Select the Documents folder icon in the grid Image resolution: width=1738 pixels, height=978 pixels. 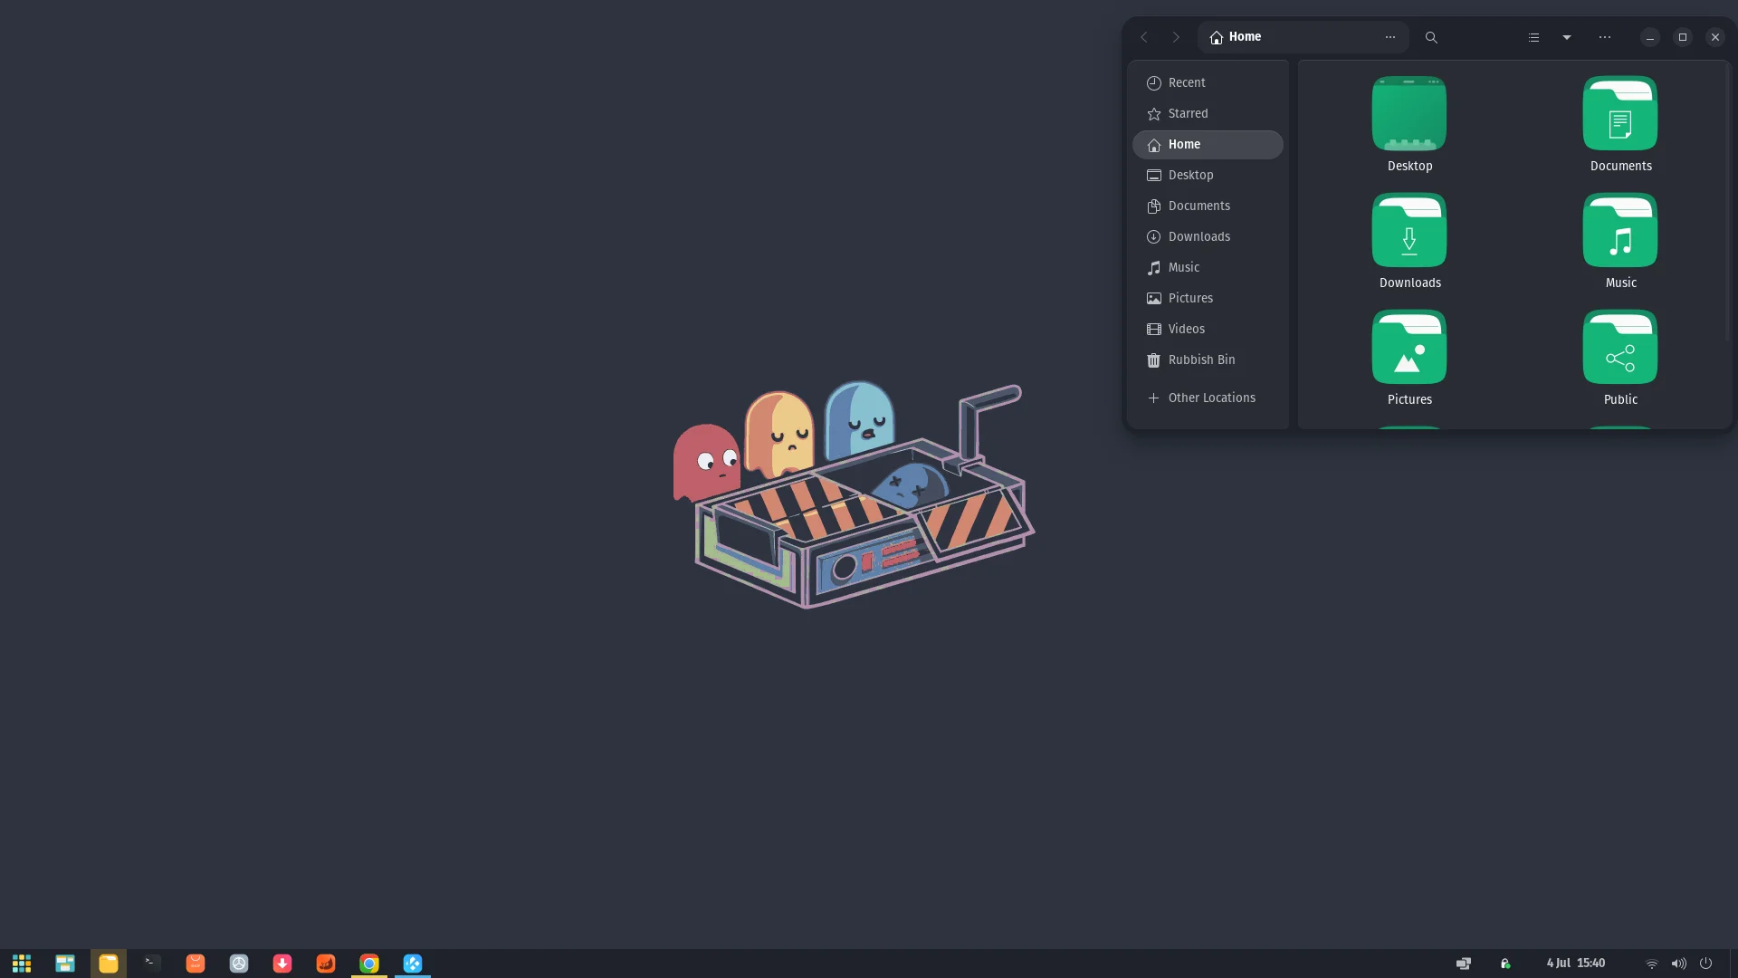coord(1620,113)
